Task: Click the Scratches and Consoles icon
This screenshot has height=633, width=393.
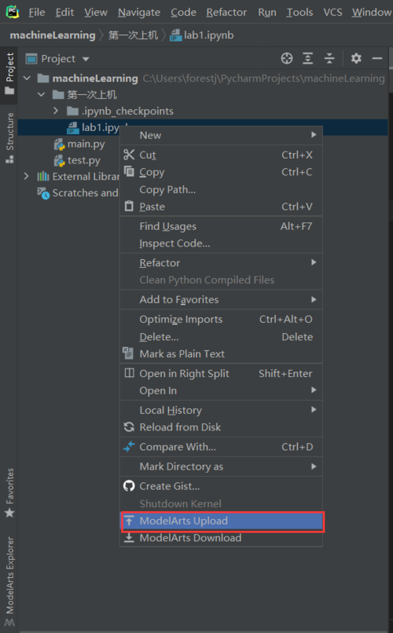Action: tap(43, 193)
